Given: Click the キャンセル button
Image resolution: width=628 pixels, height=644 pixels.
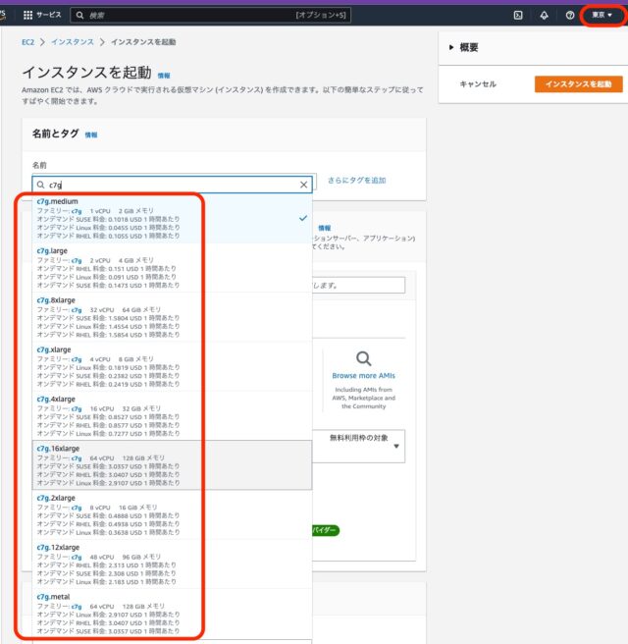Looking at the screenshot, I should [x=478, y=84].
